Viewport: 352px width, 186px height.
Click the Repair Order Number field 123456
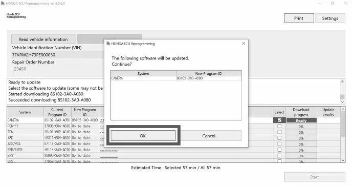coord(57,69)
